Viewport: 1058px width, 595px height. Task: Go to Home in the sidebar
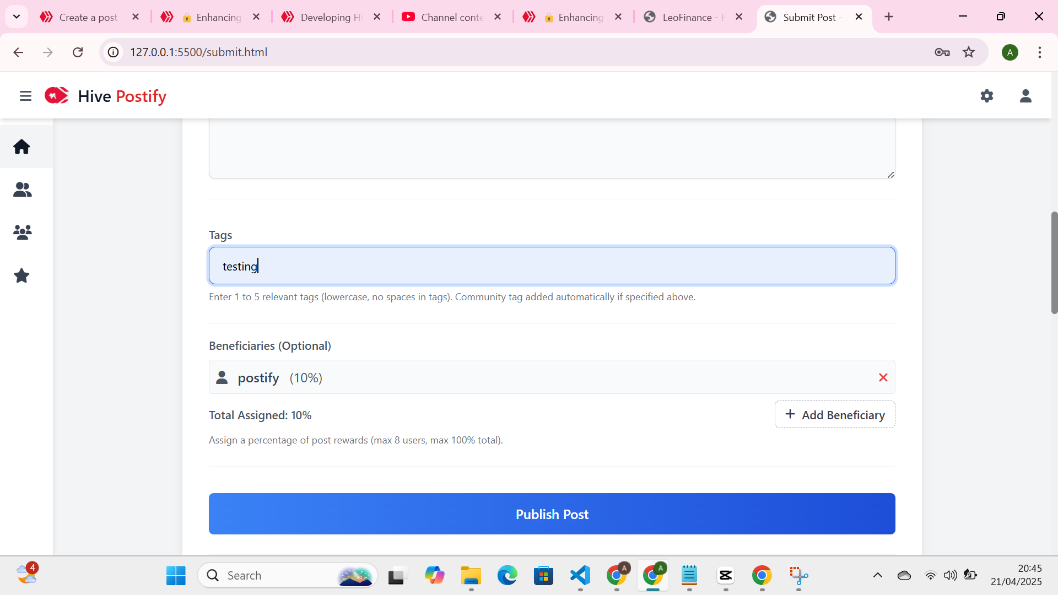click(x=21, y=147)
